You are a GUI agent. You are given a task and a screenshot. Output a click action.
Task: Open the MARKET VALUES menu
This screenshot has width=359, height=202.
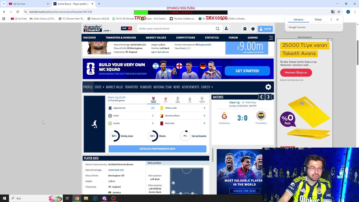point(156,38)
